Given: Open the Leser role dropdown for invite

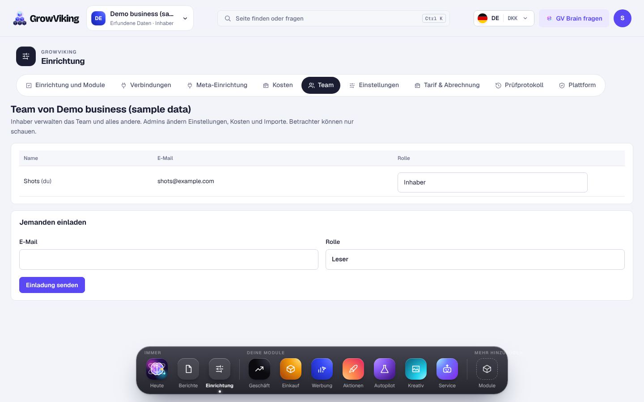Looking at the screenshot, I should click(475, 260).
